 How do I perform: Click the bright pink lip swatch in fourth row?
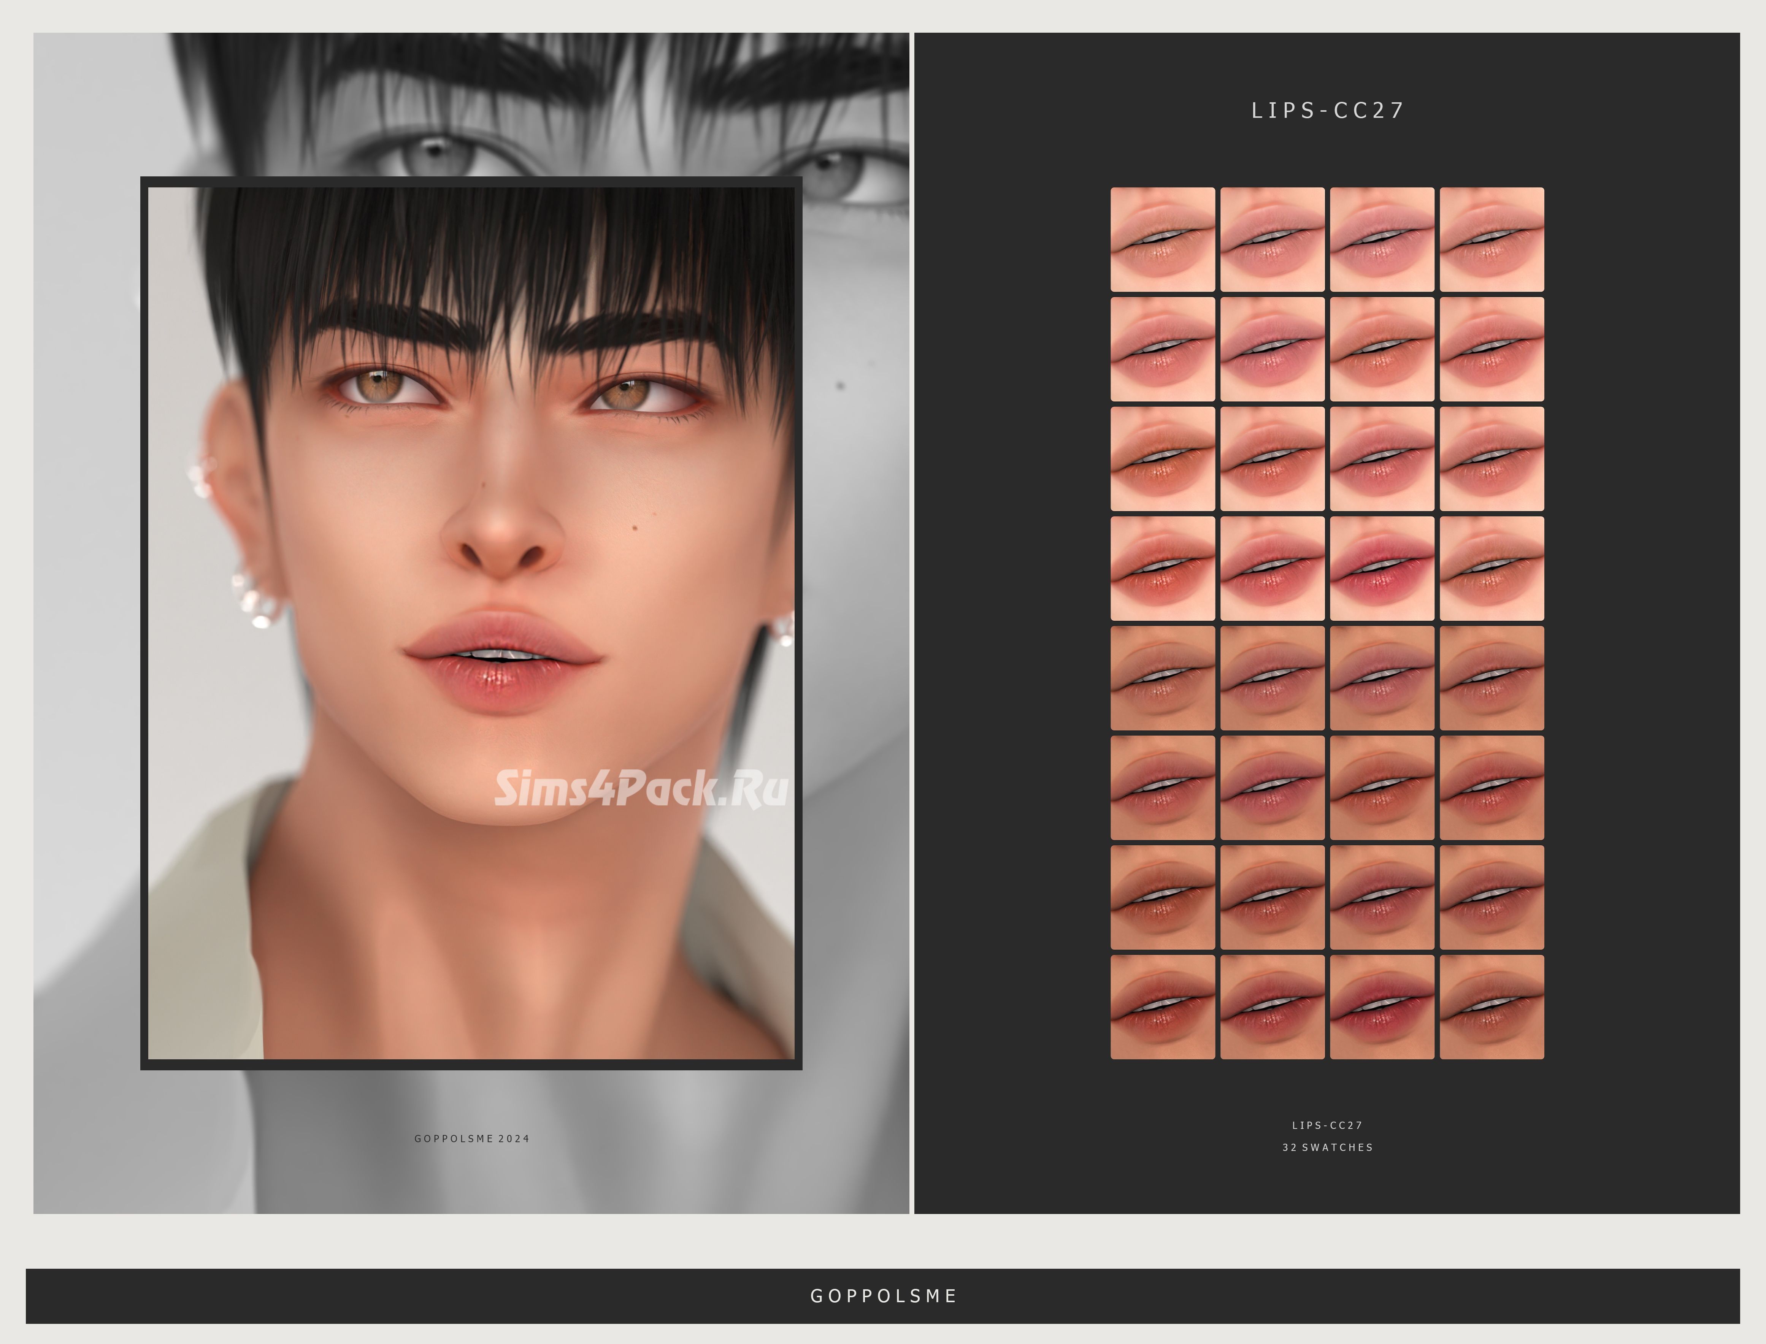[x=1382, y=568]
